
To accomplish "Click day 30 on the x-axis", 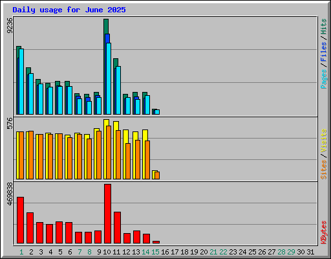I will (x=301, y=252).
